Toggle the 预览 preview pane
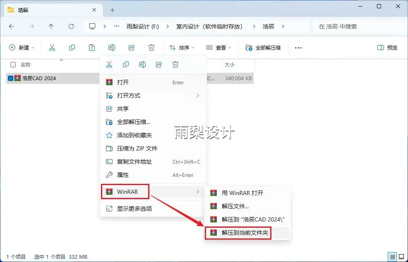The height and width of the screenshot is (262, 408). click(387, 48)
